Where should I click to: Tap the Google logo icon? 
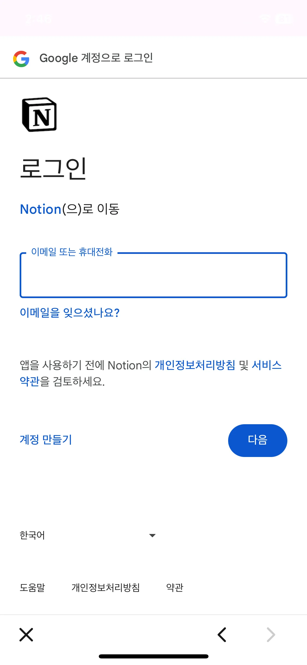coord(21,59)
